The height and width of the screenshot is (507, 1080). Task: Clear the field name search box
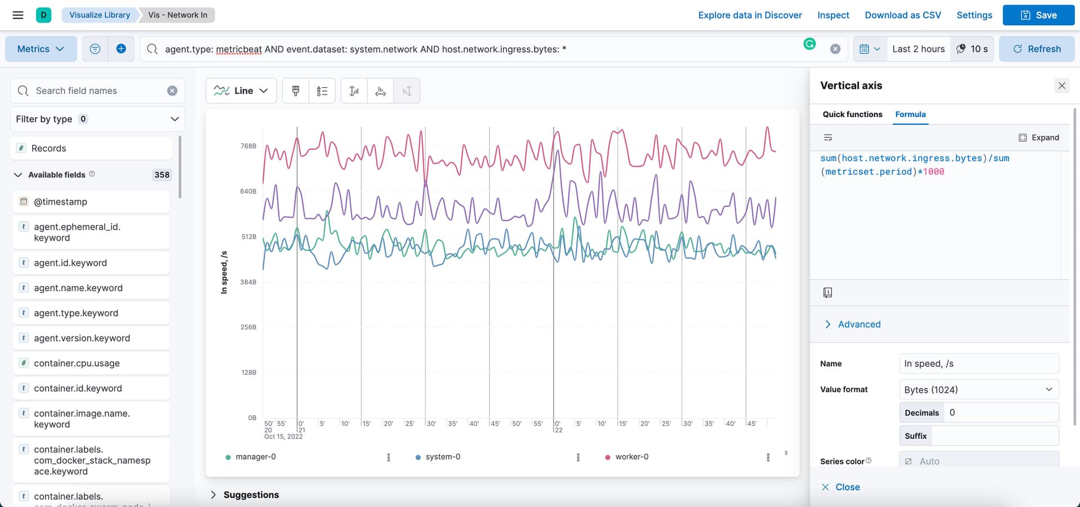click(172, 91)
